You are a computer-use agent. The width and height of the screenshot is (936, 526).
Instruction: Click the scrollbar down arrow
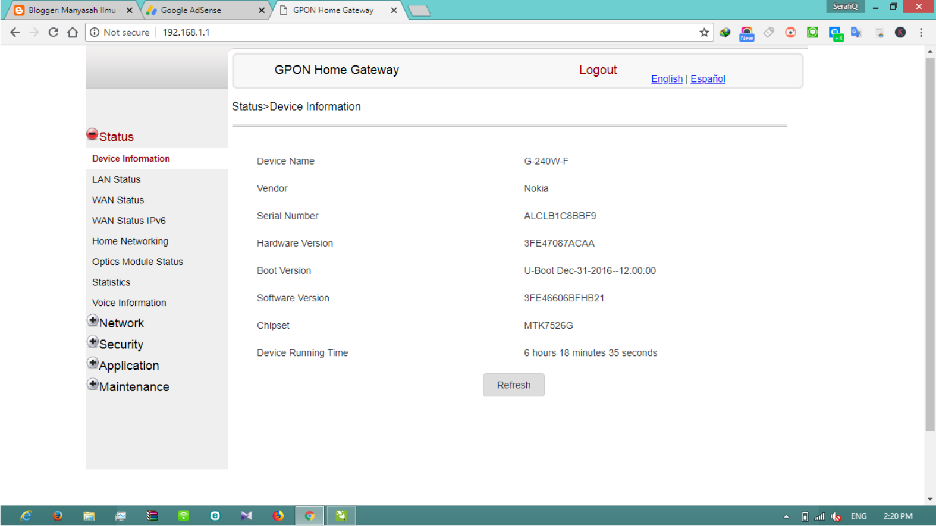pyautogui.click(x=930, y=499)
